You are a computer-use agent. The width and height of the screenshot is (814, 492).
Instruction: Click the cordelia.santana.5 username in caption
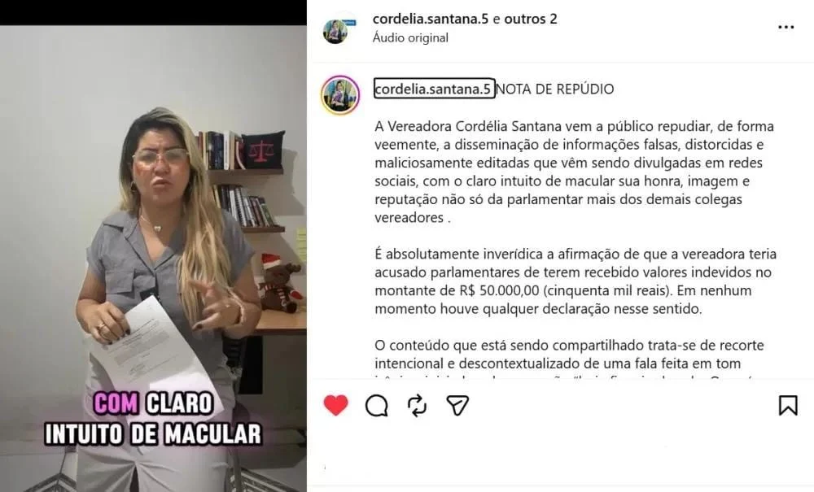coord(434,89)
